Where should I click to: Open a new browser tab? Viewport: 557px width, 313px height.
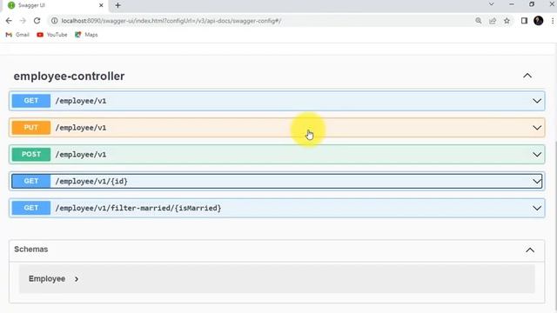(x=118, y=5)
